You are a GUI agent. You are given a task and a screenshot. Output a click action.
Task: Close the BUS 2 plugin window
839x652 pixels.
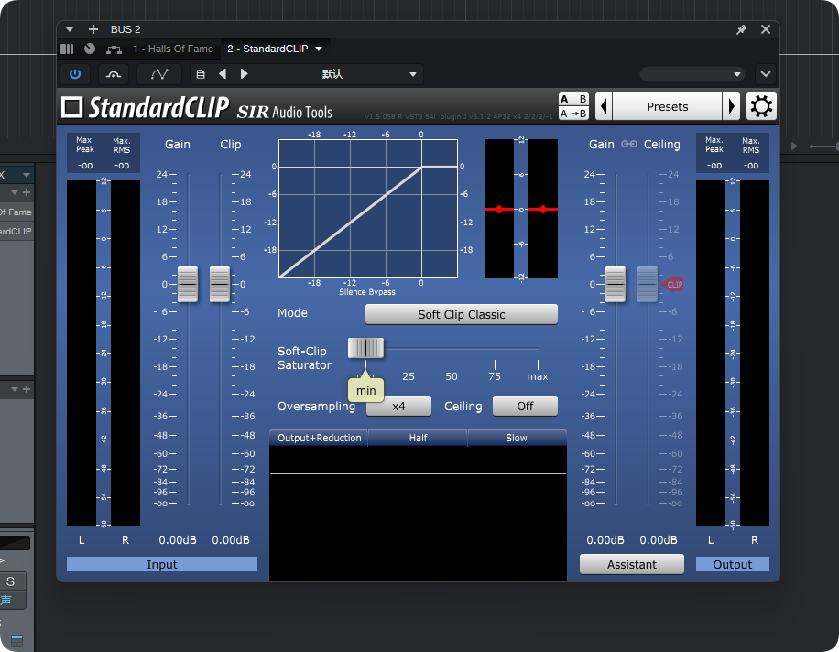coord(766,29)
